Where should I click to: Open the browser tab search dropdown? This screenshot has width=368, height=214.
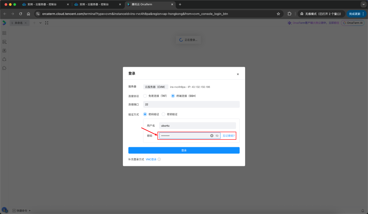tap(363, 4)
